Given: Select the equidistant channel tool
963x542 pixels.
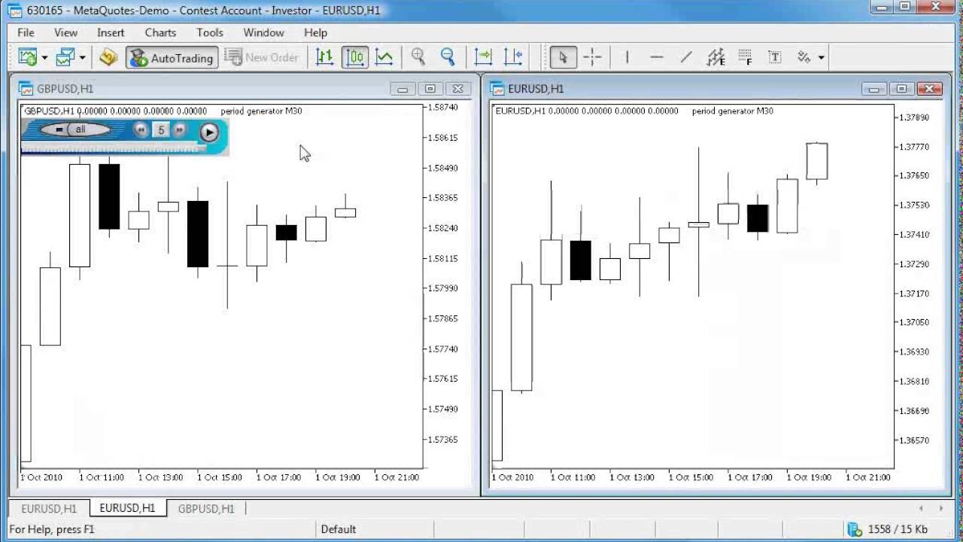Looking at the screenshot, I should pyautogui.click(x=715, y=57).
